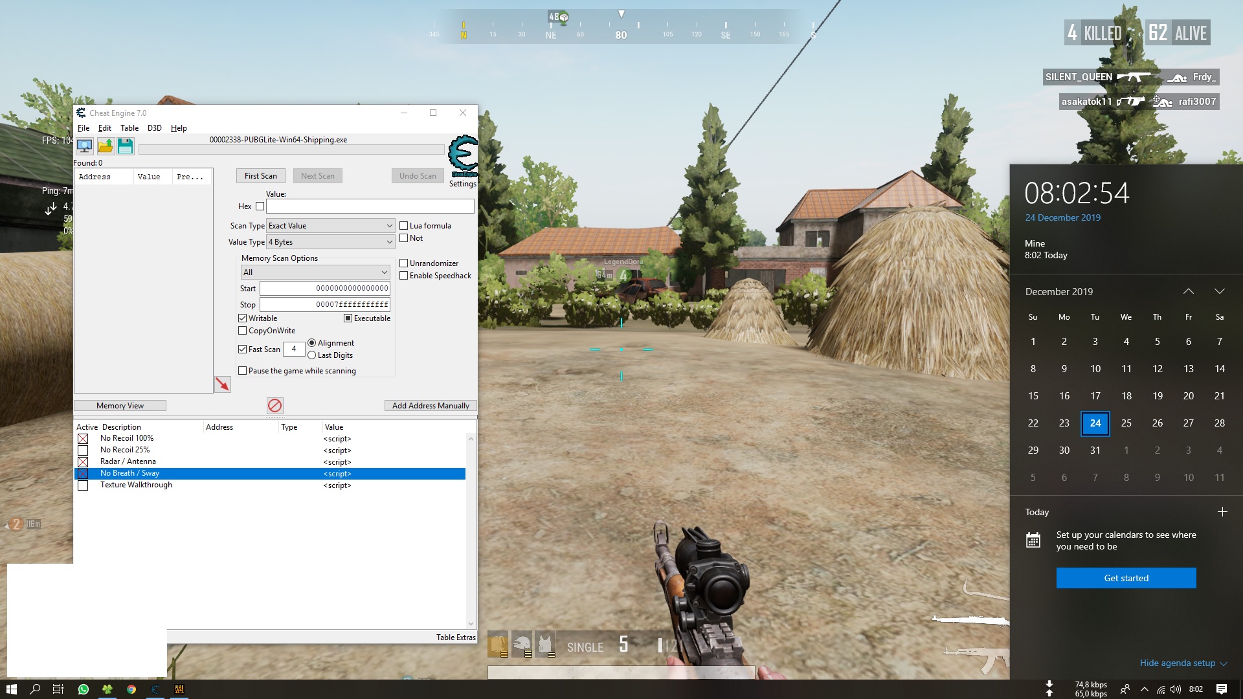Click the volume speaker tray icon

tap(1175, 689)
